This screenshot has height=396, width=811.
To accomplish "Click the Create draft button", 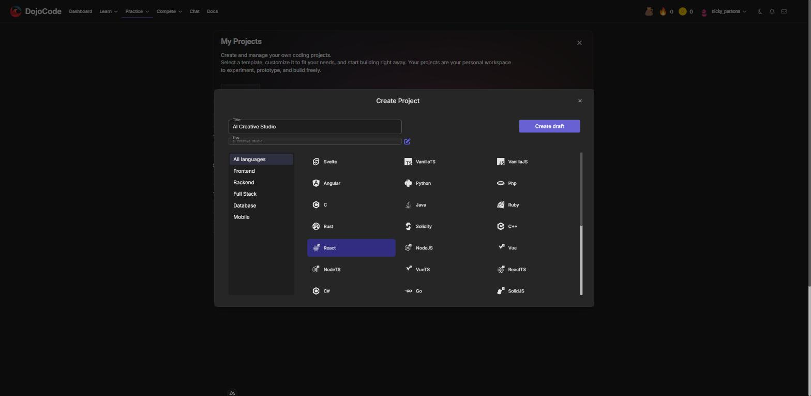I will (x=549, y=126).
